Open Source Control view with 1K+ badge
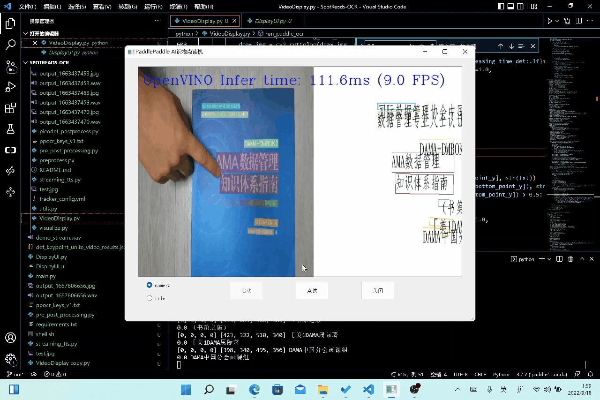Screen dimensions: 600x400 point(10,66)
